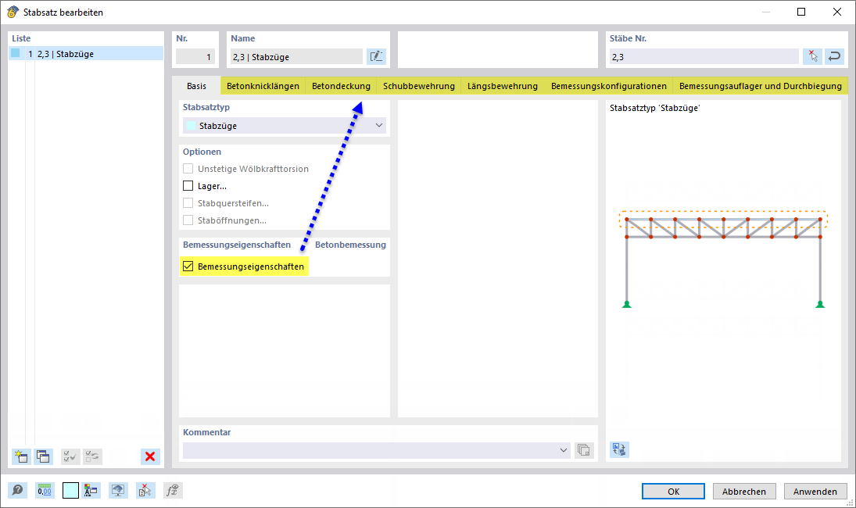Click the view settings icon under the preview
This screenshot has width=856, height=508.
pyautogui.click(x=619, y=449)
